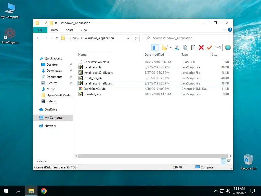The image size is (261, 196).
Task: Switch to Details view layout
Action: [x=224, y=161]
